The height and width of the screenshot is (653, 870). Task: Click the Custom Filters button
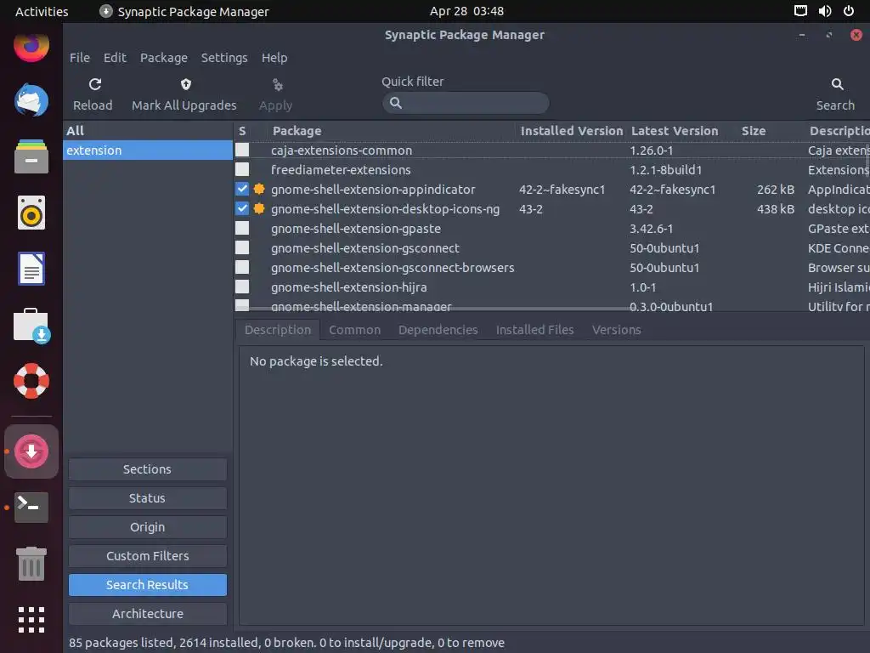(148, 556)
